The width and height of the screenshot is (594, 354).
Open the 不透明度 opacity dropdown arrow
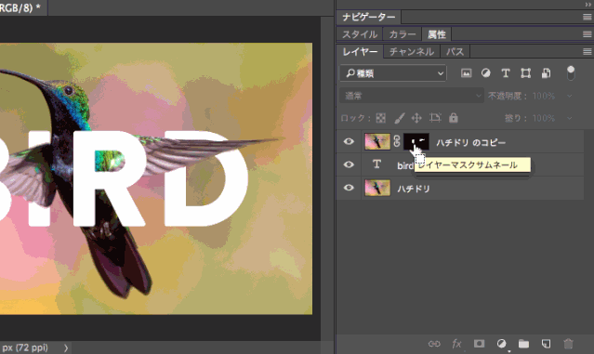click(x=570, y=97)
